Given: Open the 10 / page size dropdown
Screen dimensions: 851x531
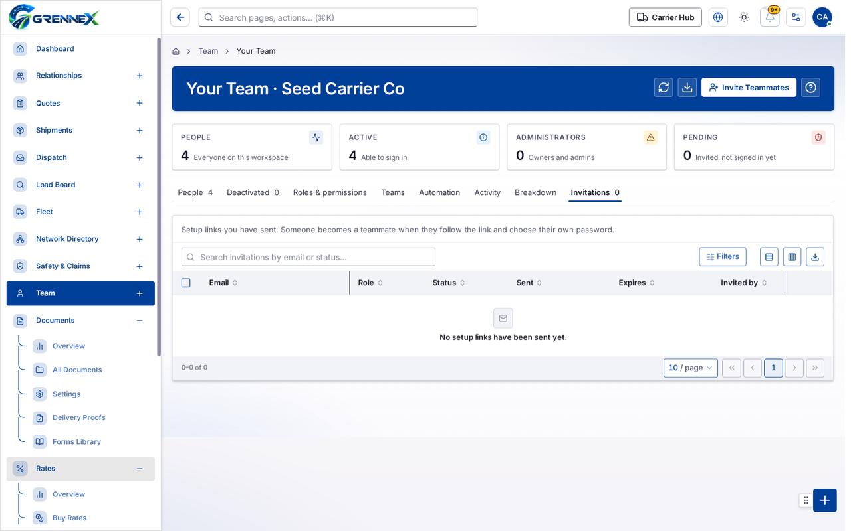Looking at the screenshot, I should click(x=691, y=368).
